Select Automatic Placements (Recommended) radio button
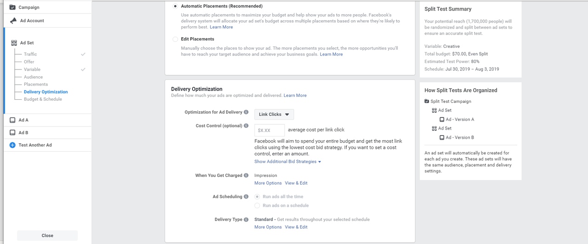This screenshot has width=588, height=244. tap(175, 6)
